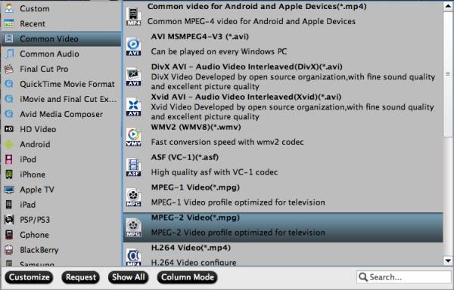Select ASF (VC-1)(*.asf) format
The height and width of the screenshot is (290, 454).
coord(283,167)
